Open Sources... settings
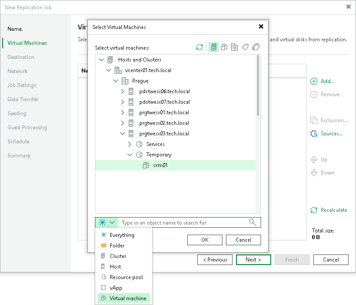The width and height of the screenshot is (356, 305). (327, 134)
